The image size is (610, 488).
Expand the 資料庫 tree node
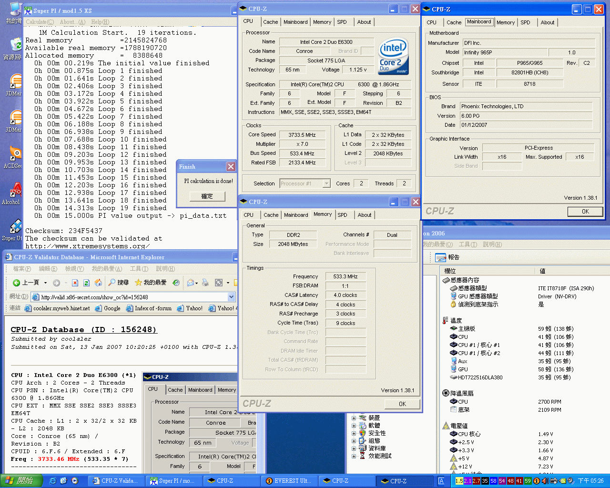pyautogui.click(x=354, y=448)
